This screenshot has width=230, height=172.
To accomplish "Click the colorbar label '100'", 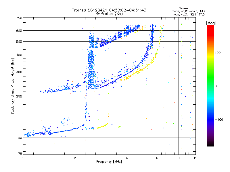I will 218,53.
